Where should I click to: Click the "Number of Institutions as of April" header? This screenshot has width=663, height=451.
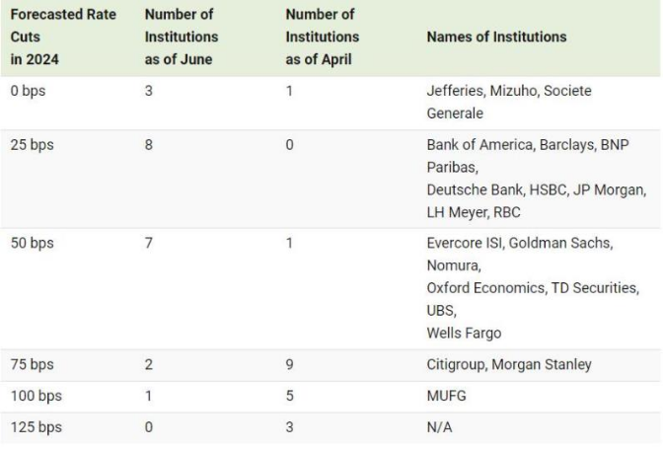(x=322, y=37)
